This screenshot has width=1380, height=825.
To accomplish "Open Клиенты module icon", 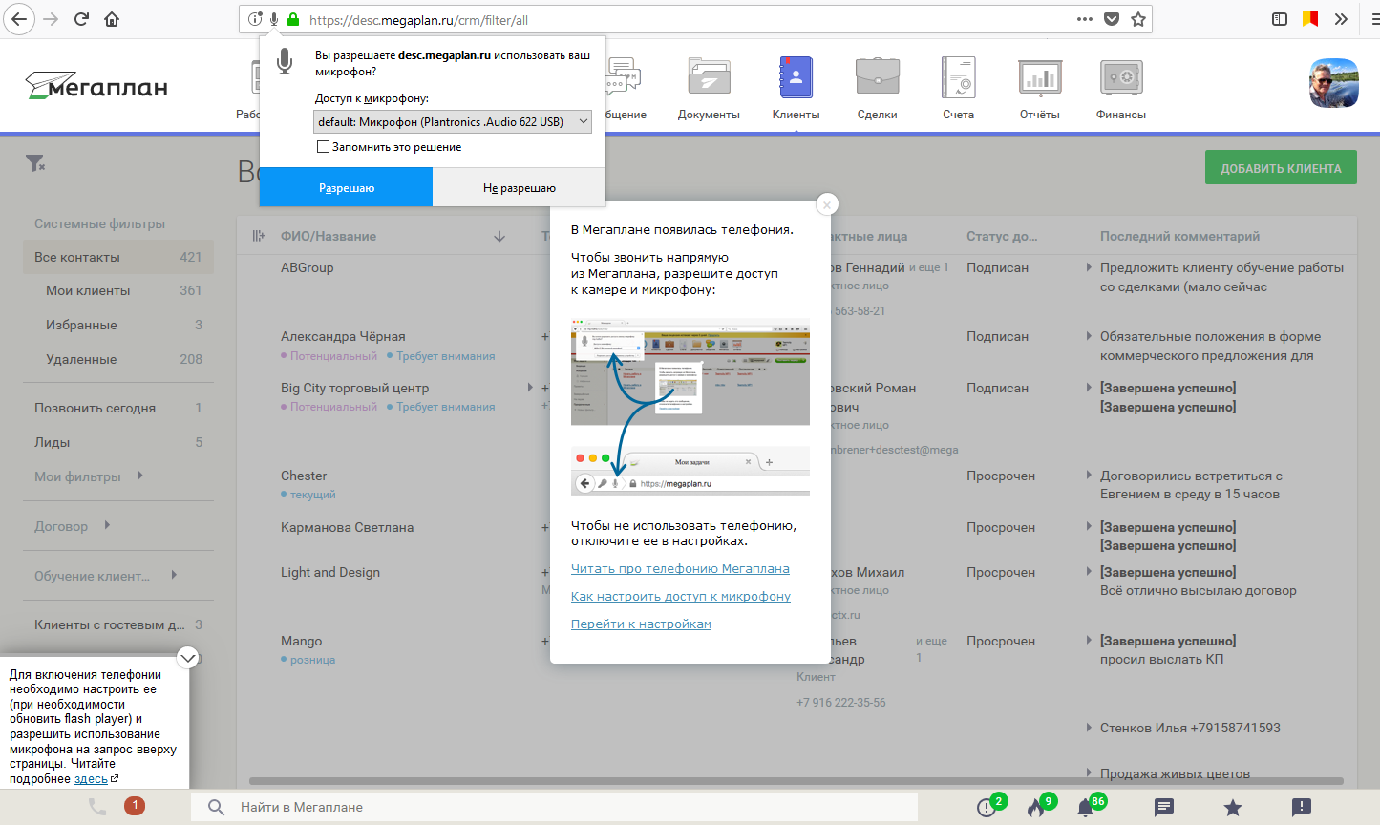I will (796, 77).
